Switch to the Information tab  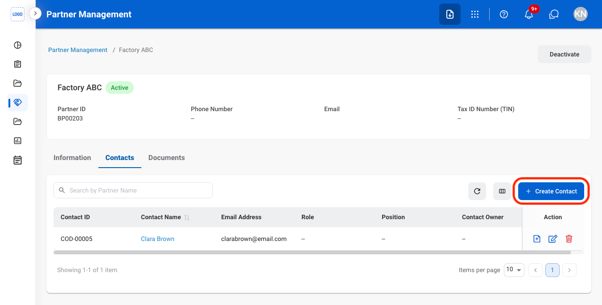pos(72,158)
